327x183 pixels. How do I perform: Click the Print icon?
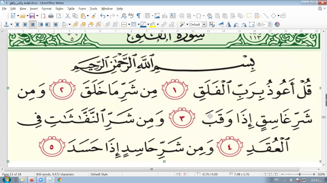pyautogui.click(x=51, y=16)
